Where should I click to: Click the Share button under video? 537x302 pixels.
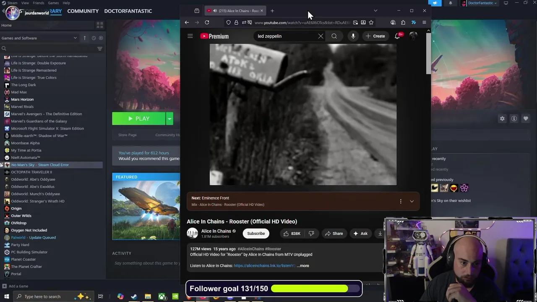click(x=334, y=234)
